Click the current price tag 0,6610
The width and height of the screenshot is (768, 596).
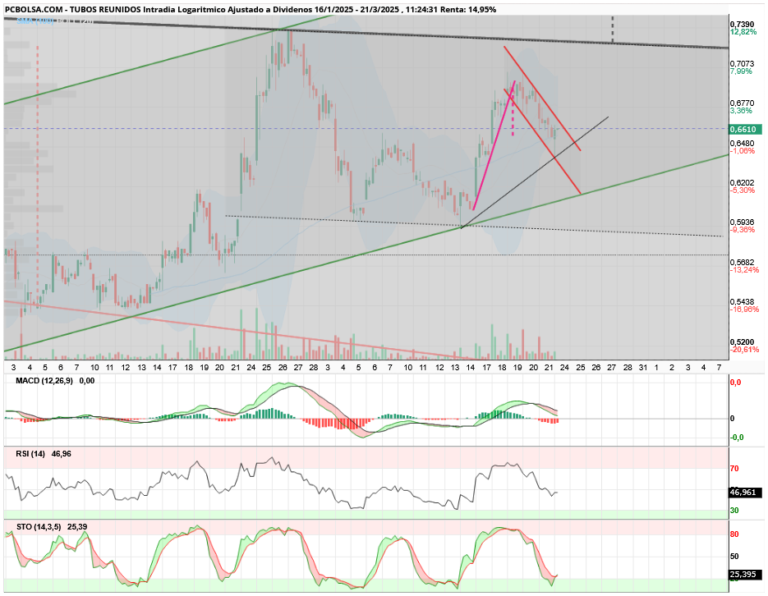(746, 129)
